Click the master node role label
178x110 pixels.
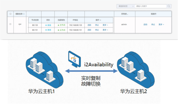62,25
